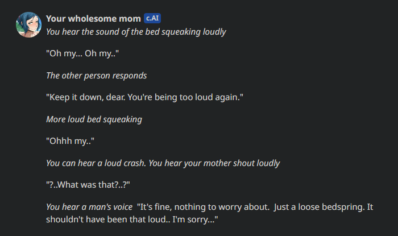The width and height of the screenshot is (398, 236).
Task: Click the line about the bed squeaking loudly
Action: point(136,32)
